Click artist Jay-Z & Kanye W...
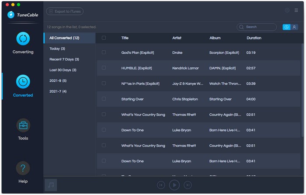The height and width of the screenshot is (195, 306). pyautogui.click(x=188, y=84)
